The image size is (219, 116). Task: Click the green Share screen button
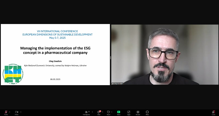point(119,112)
